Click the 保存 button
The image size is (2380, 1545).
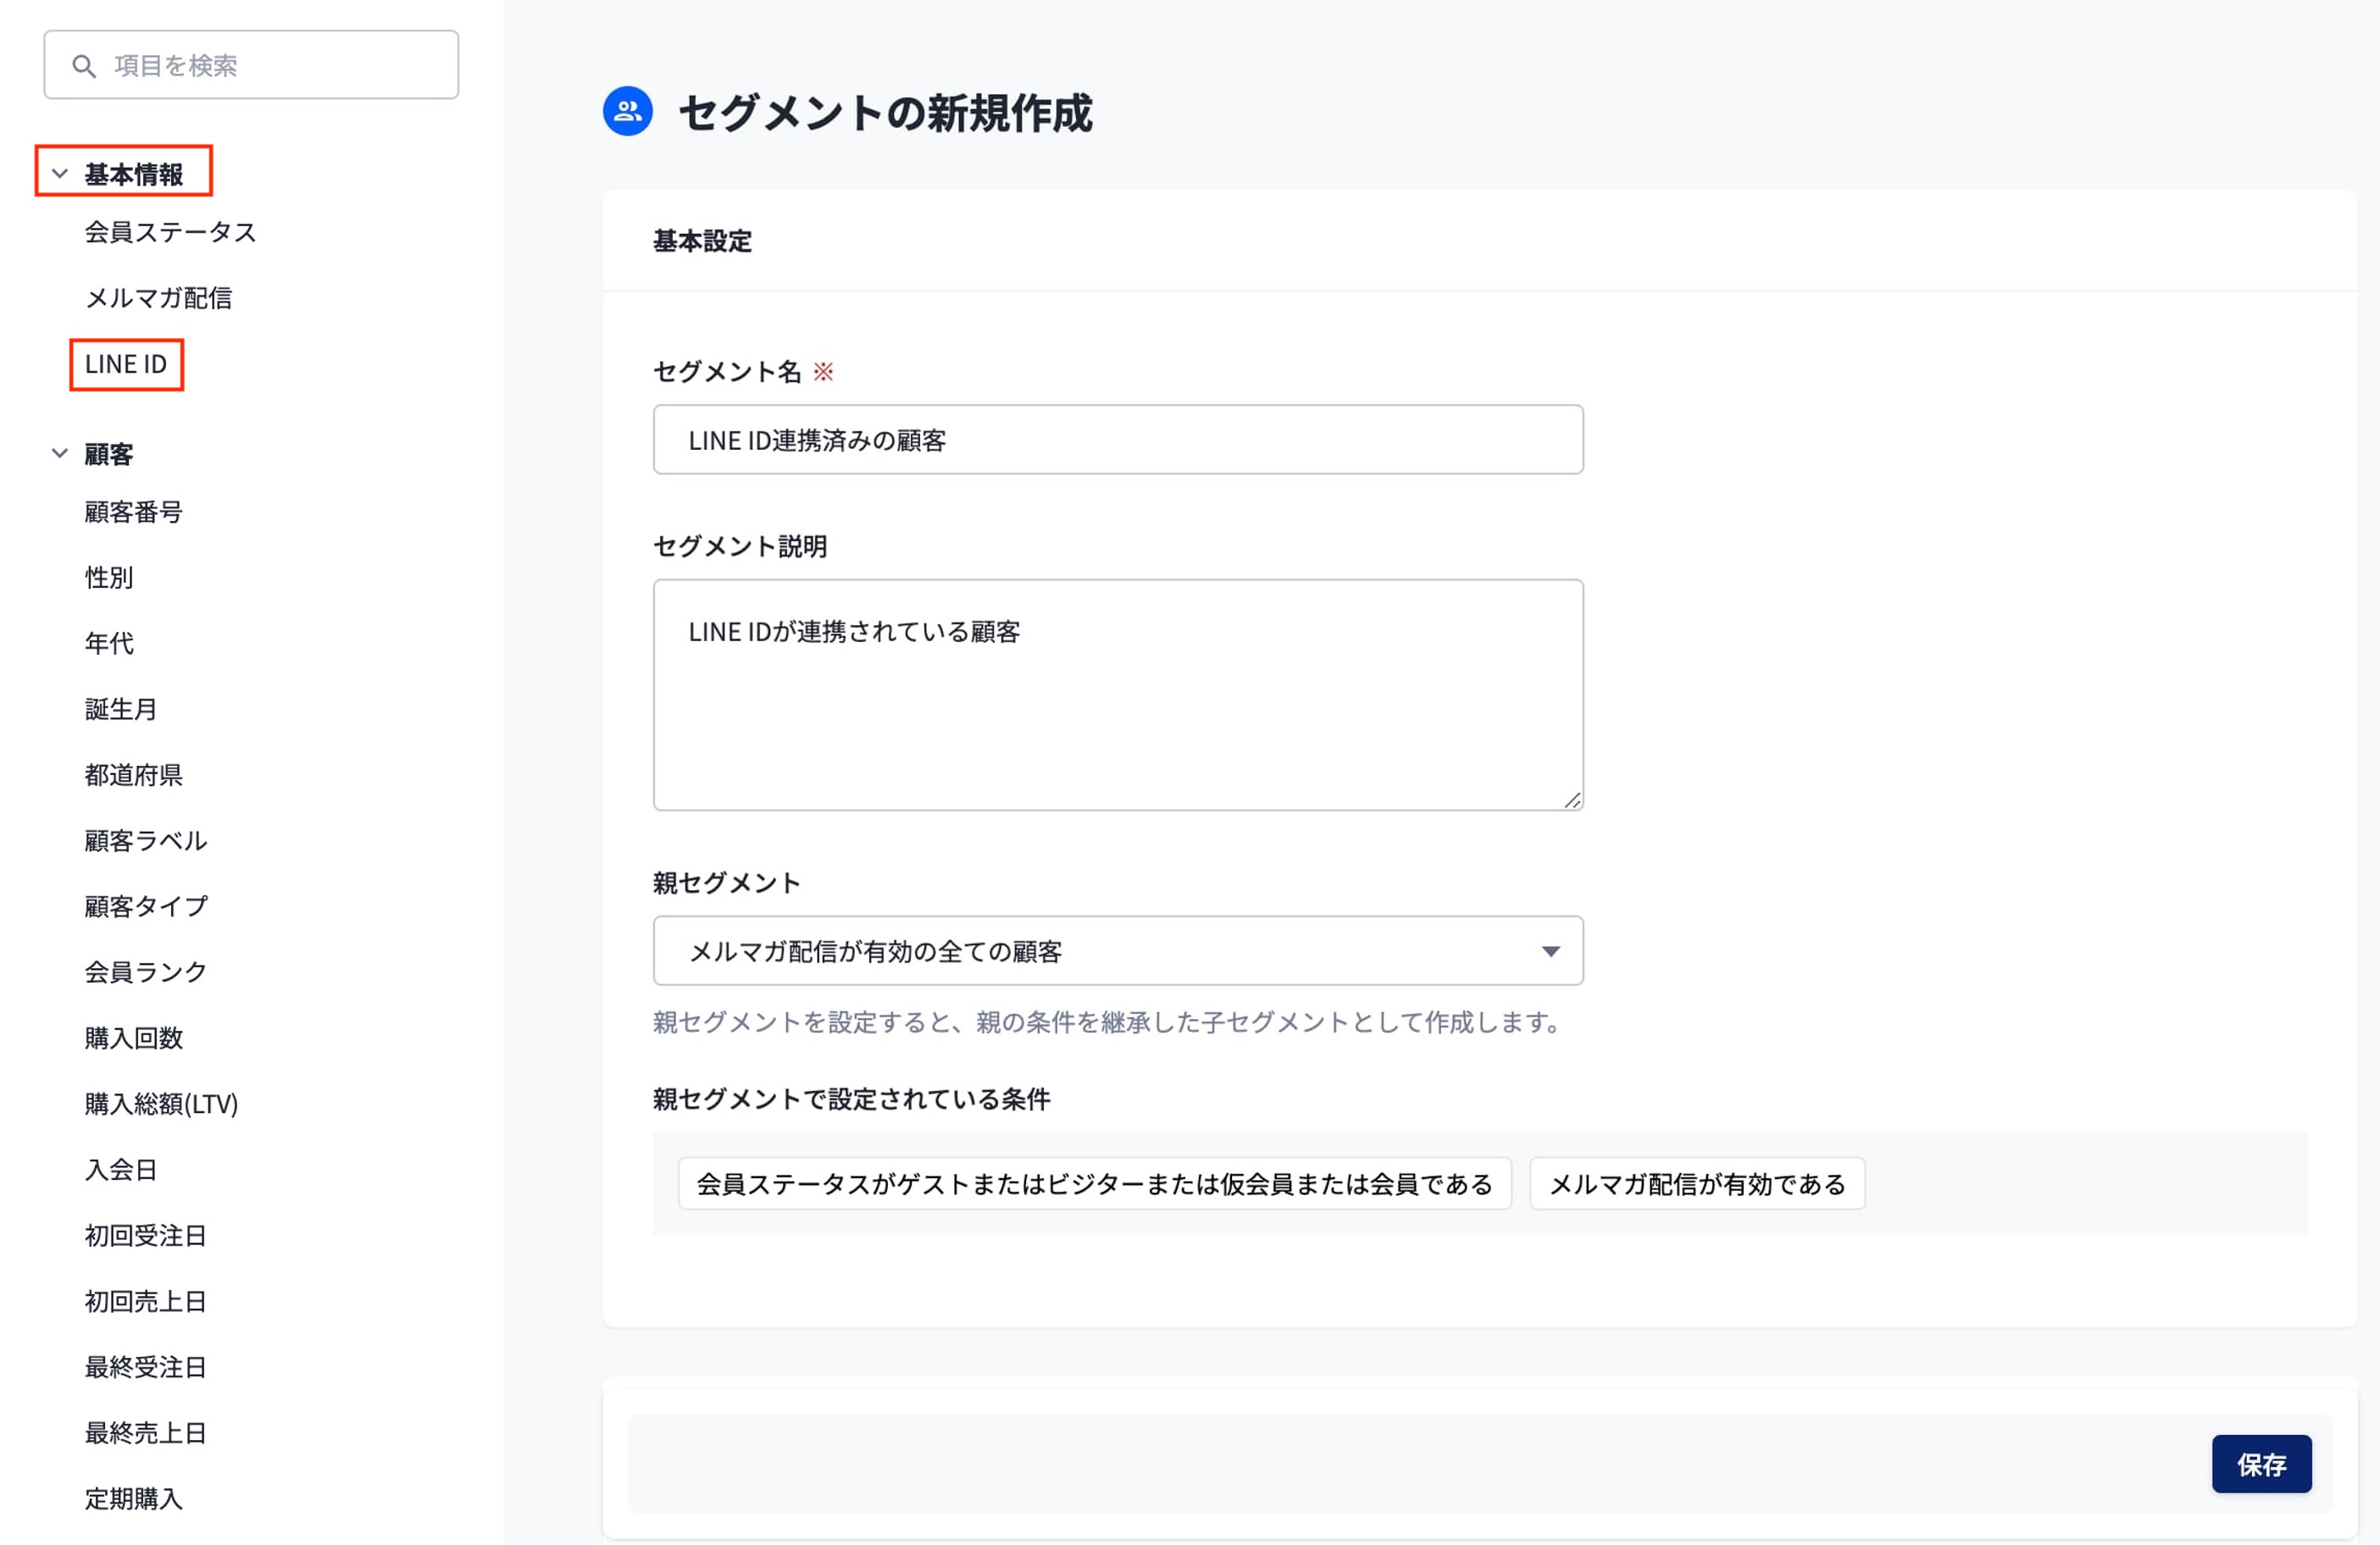coord(2260,1464)
